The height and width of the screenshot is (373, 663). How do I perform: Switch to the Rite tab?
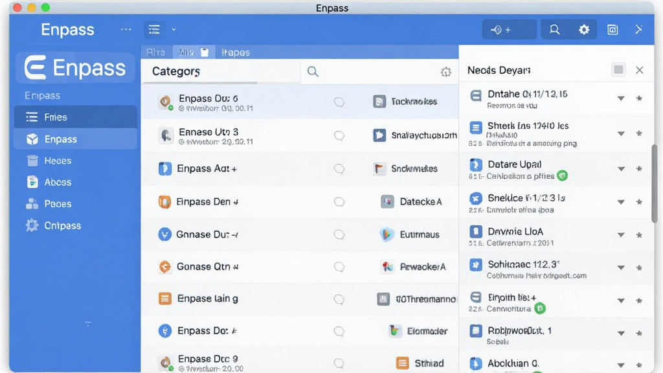click(155, 52)
